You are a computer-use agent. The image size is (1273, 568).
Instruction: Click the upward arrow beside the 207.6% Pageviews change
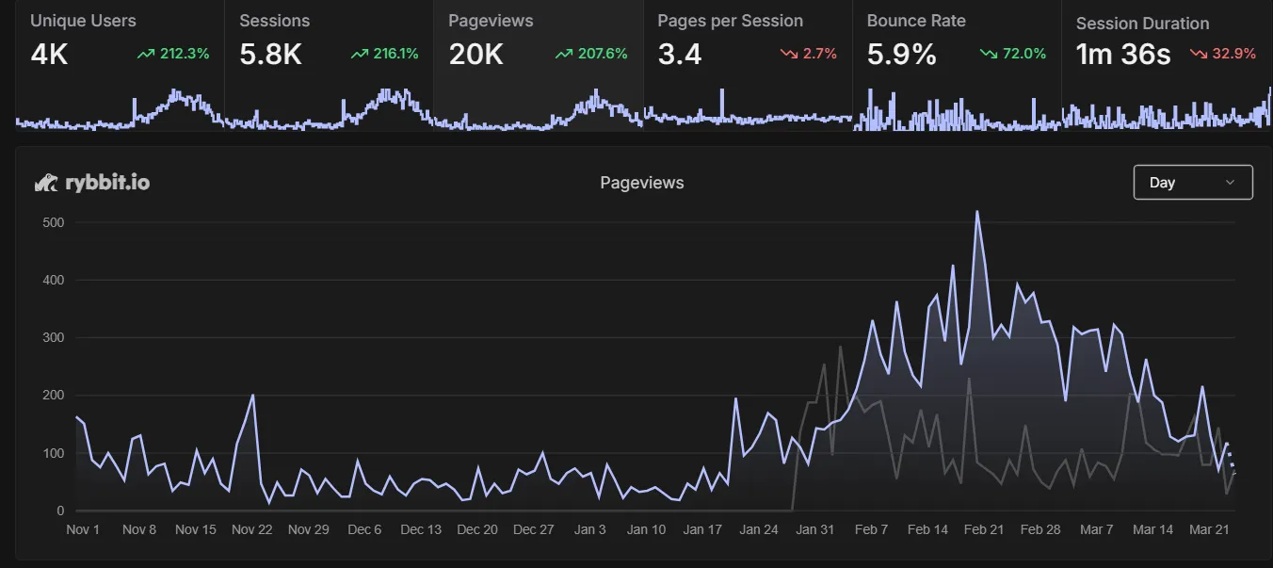point(562,54)
